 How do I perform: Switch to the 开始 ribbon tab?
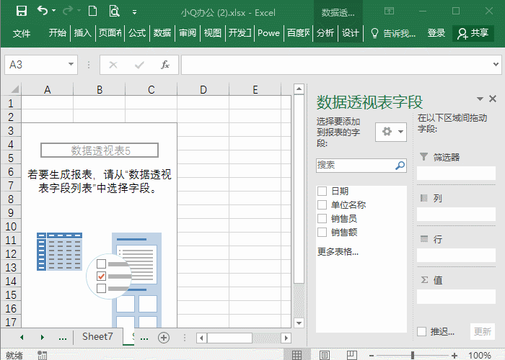click(57, 33)
